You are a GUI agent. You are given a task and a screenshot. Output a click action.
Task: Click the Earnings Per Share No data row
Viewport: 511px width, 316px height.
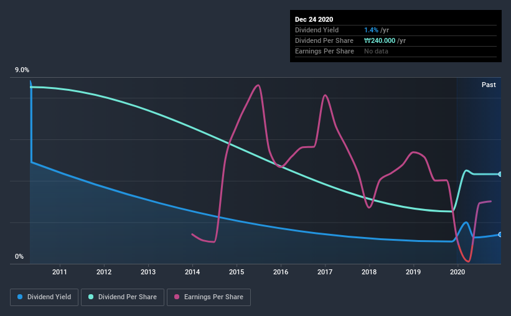[x=396, y=51]
